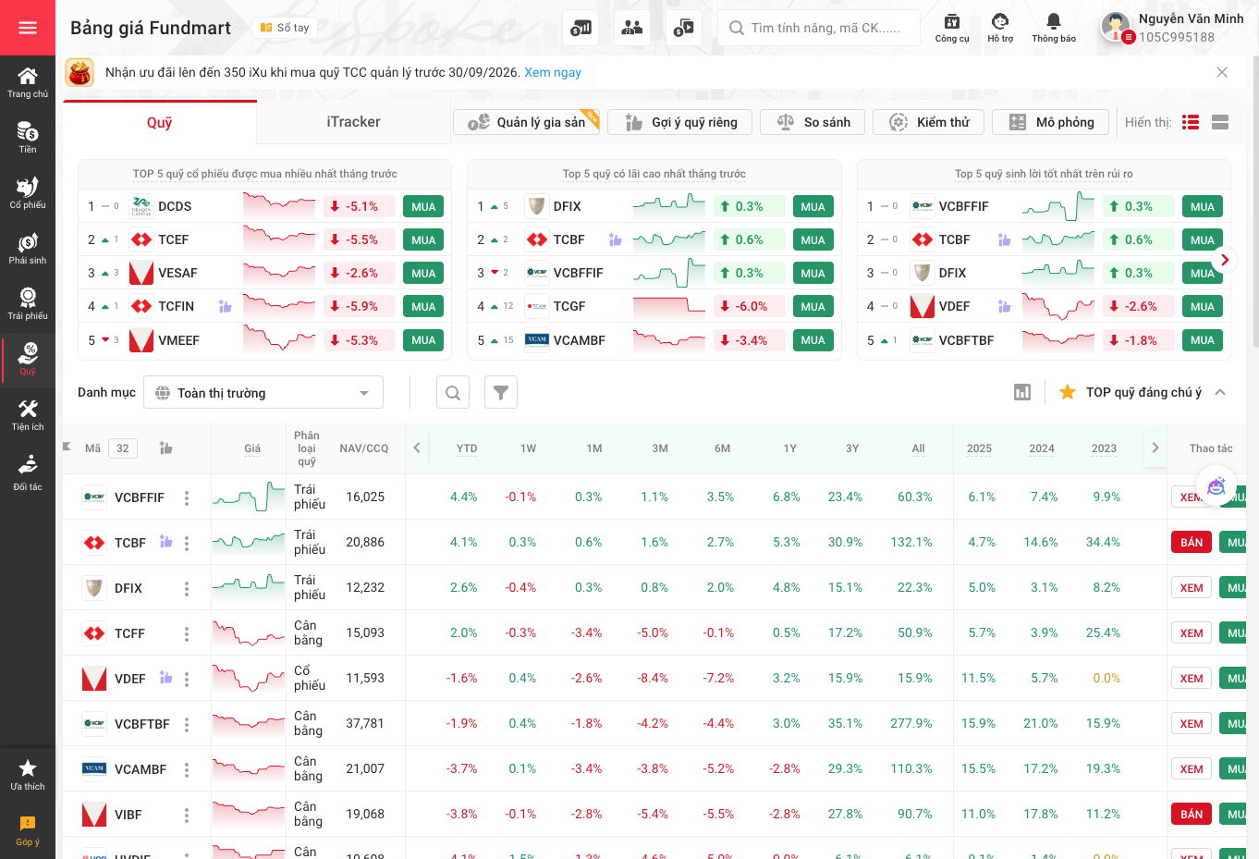Show next top-fund card with red arrow
1259x859 pixels.
point(1224,260)
